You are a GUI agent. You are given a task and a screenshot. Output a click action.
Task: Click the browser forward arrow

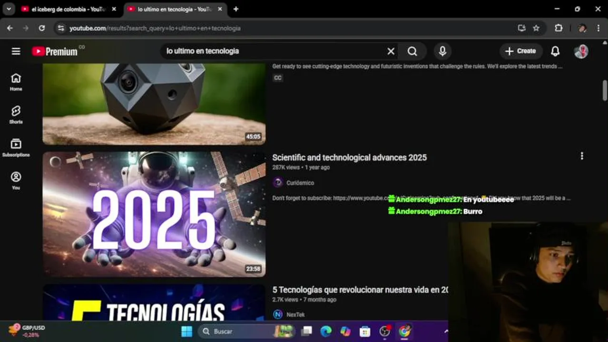[26, 28]
